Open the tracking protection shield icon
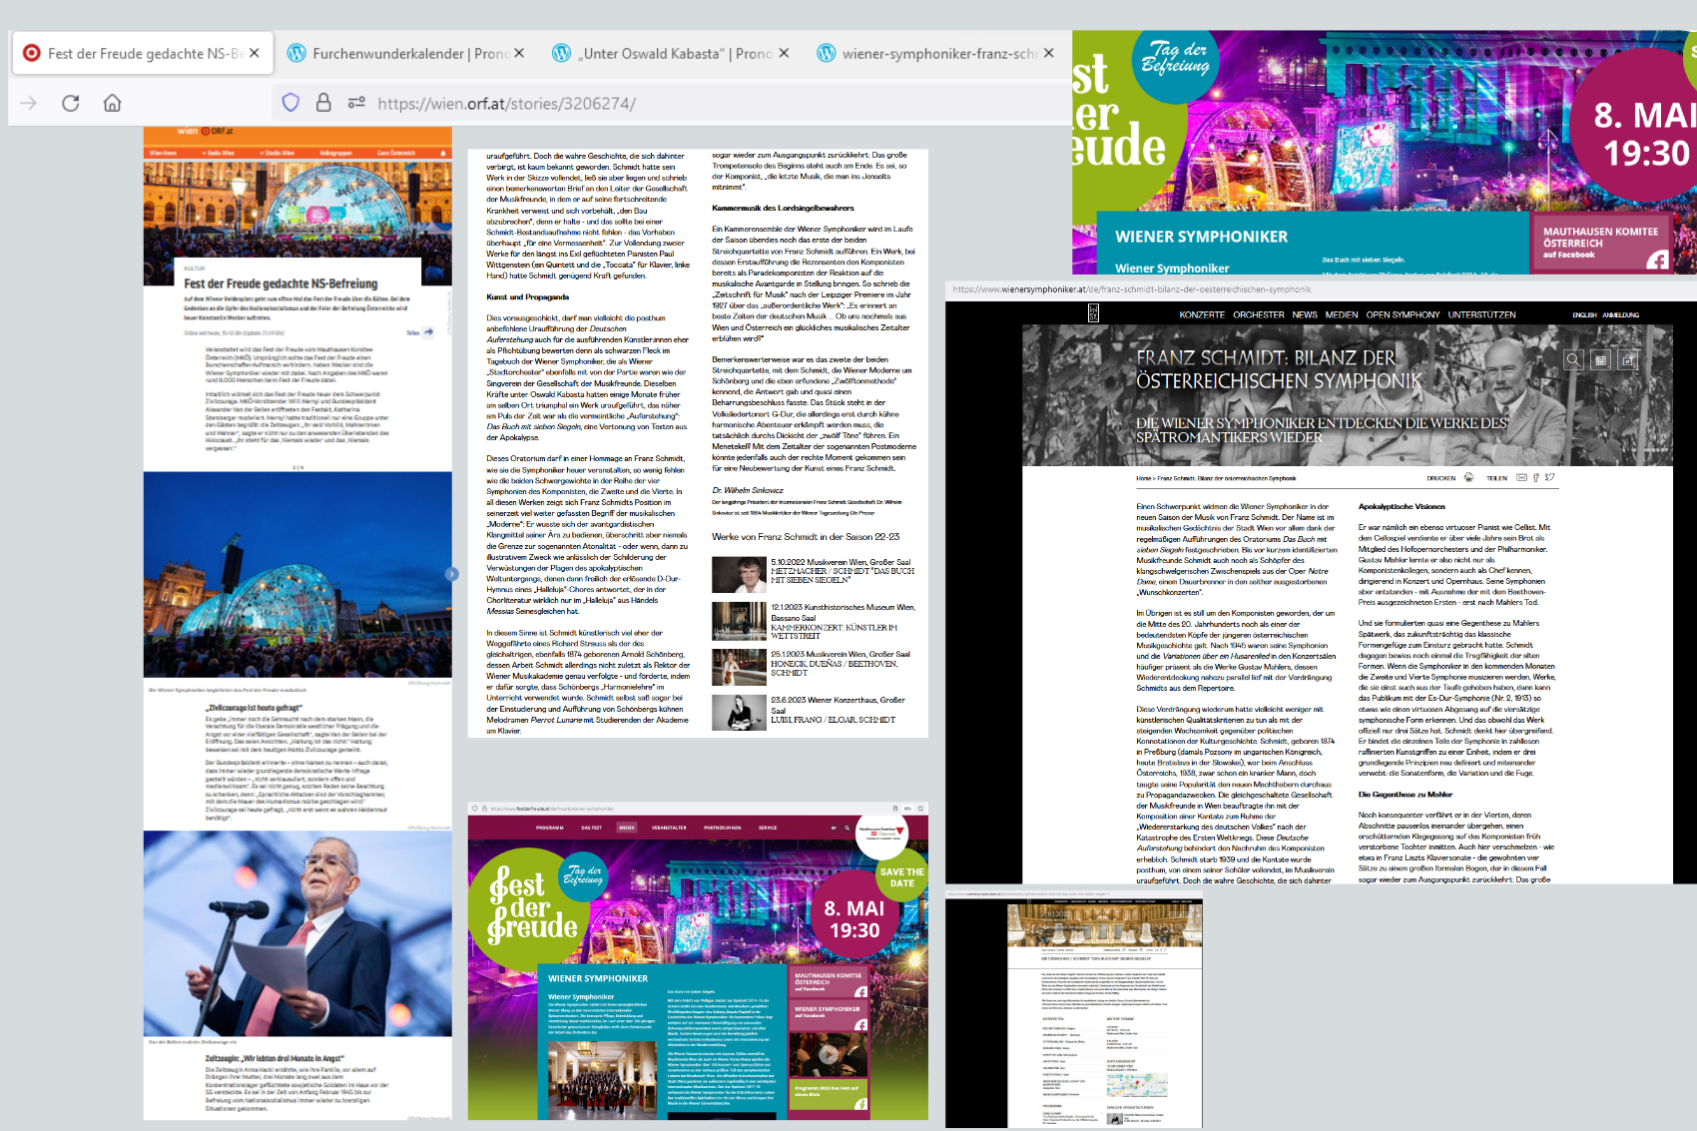Image resolution: width=1697 pixels, height=1131 pixels. 290,103
